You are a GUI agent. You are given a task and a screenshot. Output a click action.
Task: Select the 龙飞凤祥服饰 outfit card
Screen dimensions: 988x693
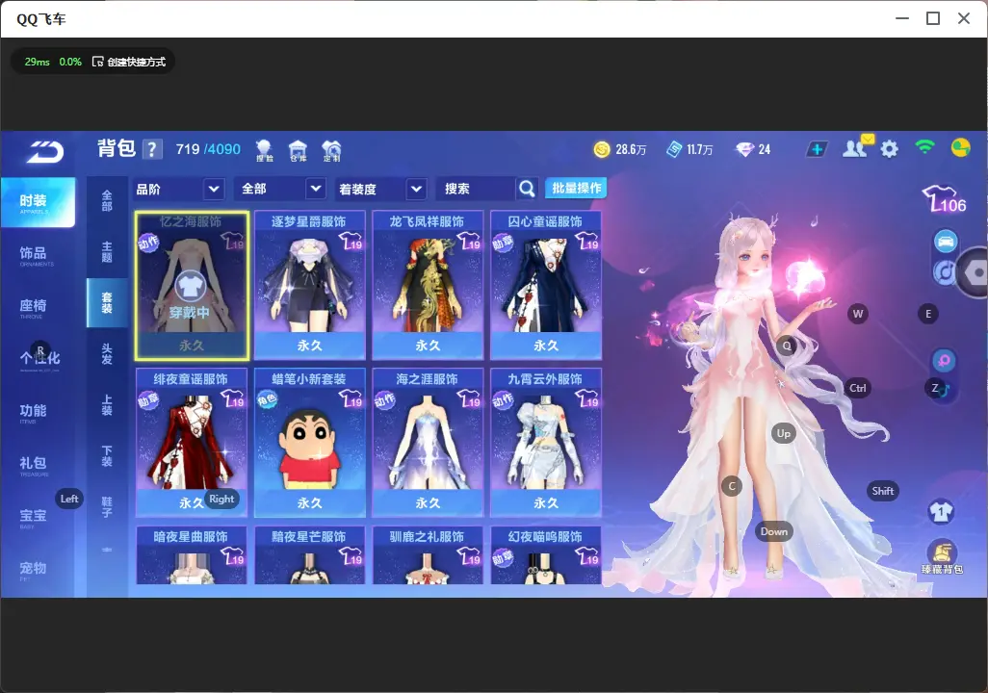tap(428, 286)
